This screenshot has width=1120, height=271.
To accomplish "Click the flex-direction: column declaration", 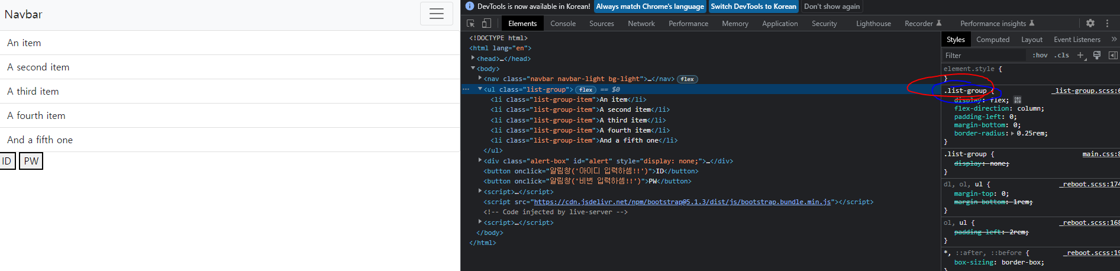I will [999, 108].
